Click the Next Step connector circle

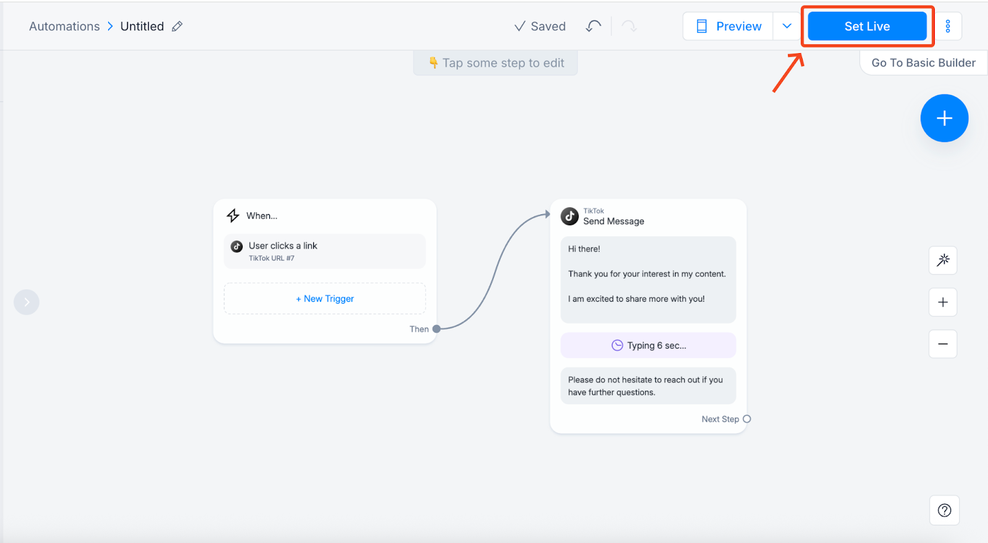(x=747, y=419)
